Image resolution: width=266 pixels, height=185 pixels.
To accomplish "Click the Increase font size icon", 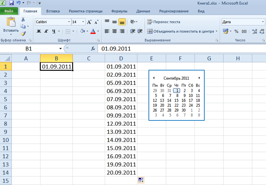I will click(89, 22).
